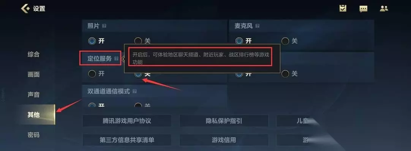Image resolution: width=411 pixels, height=151 pixels.
Task: Show help for 照片 permission
Action: 104,26
